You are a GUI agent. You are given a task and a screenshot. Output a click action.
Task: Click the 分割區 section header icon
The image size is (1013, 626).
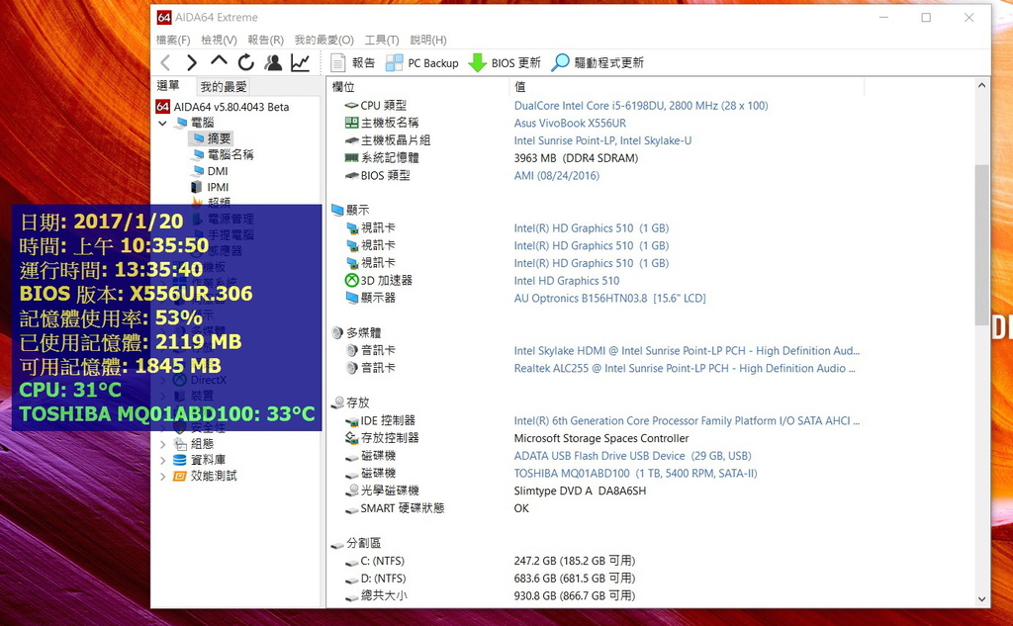pos(337,543)
